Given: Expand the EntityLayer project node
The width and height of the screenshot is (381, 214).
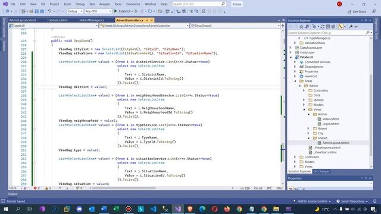Looking at the screenshot, I should pyautogui.click(x=291, y=52).
